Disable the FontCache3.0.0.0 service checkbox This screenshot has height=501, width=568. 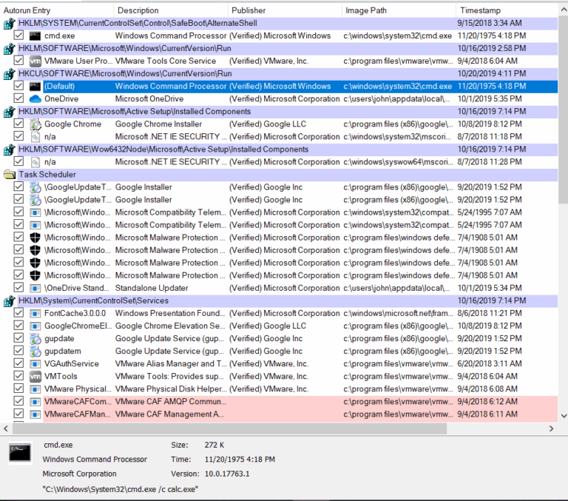tap(18, 314)
